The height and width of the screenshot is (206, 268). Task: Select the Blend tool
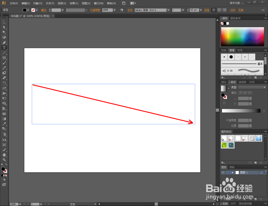[4, 129]
